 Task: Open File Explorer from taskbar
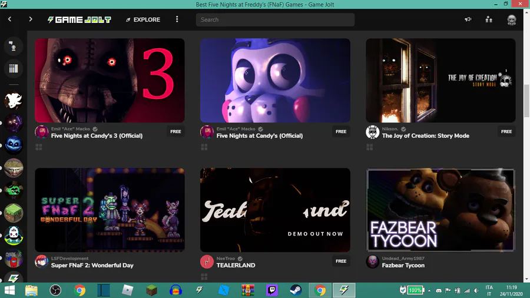[31, 290]
